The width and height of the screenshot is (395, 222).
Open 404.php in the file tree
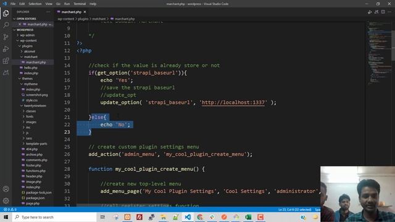pos(31,149)
